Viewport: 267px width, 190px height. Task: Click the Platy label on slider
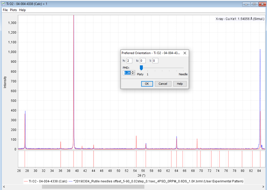tap(140, 74)
